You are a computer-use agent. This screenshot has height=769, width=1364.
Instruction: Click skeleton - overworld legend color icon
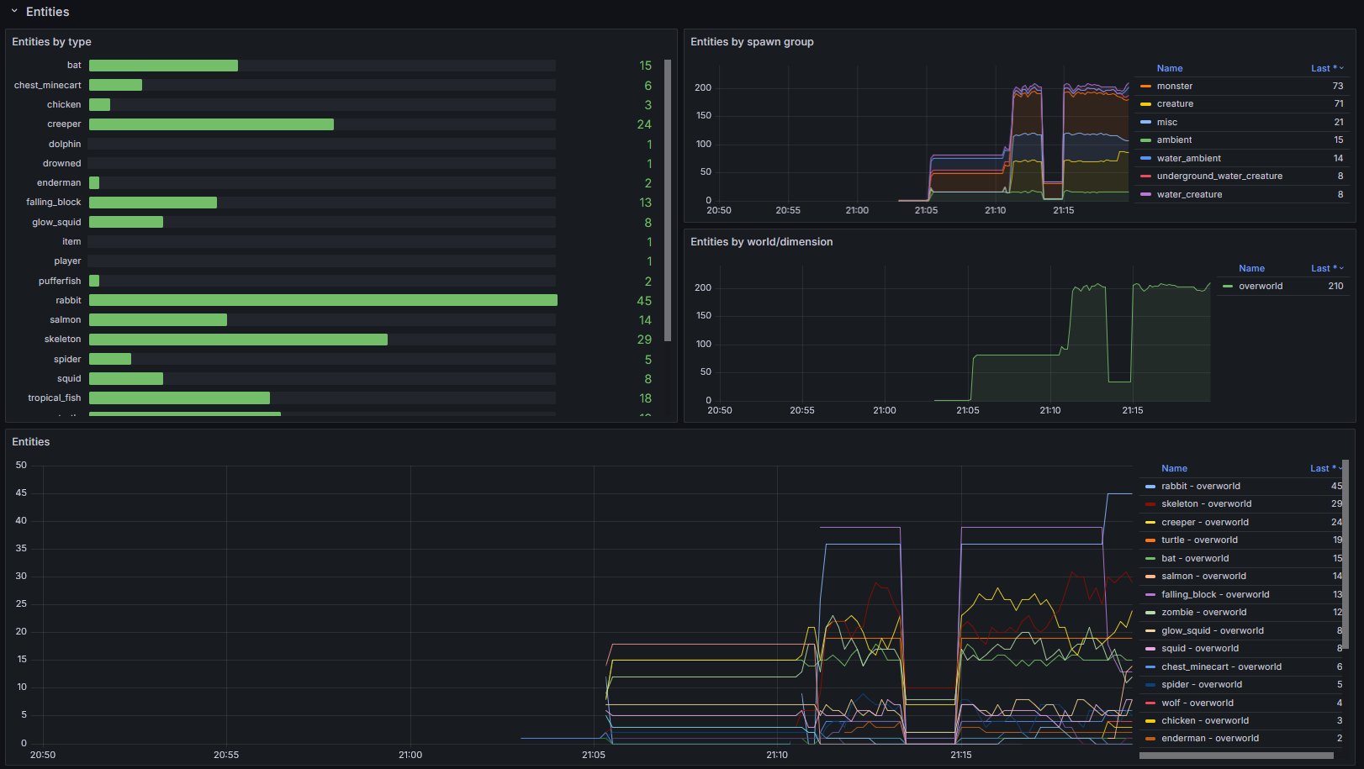(x=1150, y=504)
